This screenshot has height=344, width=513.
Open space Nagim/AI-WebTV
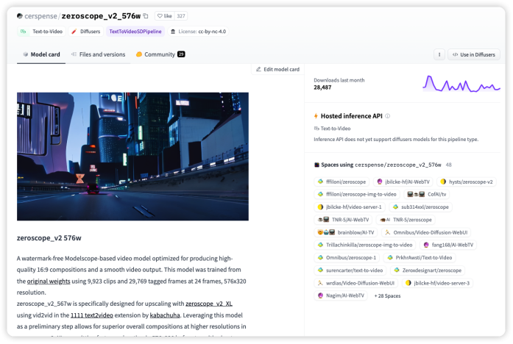pos(341,295)
